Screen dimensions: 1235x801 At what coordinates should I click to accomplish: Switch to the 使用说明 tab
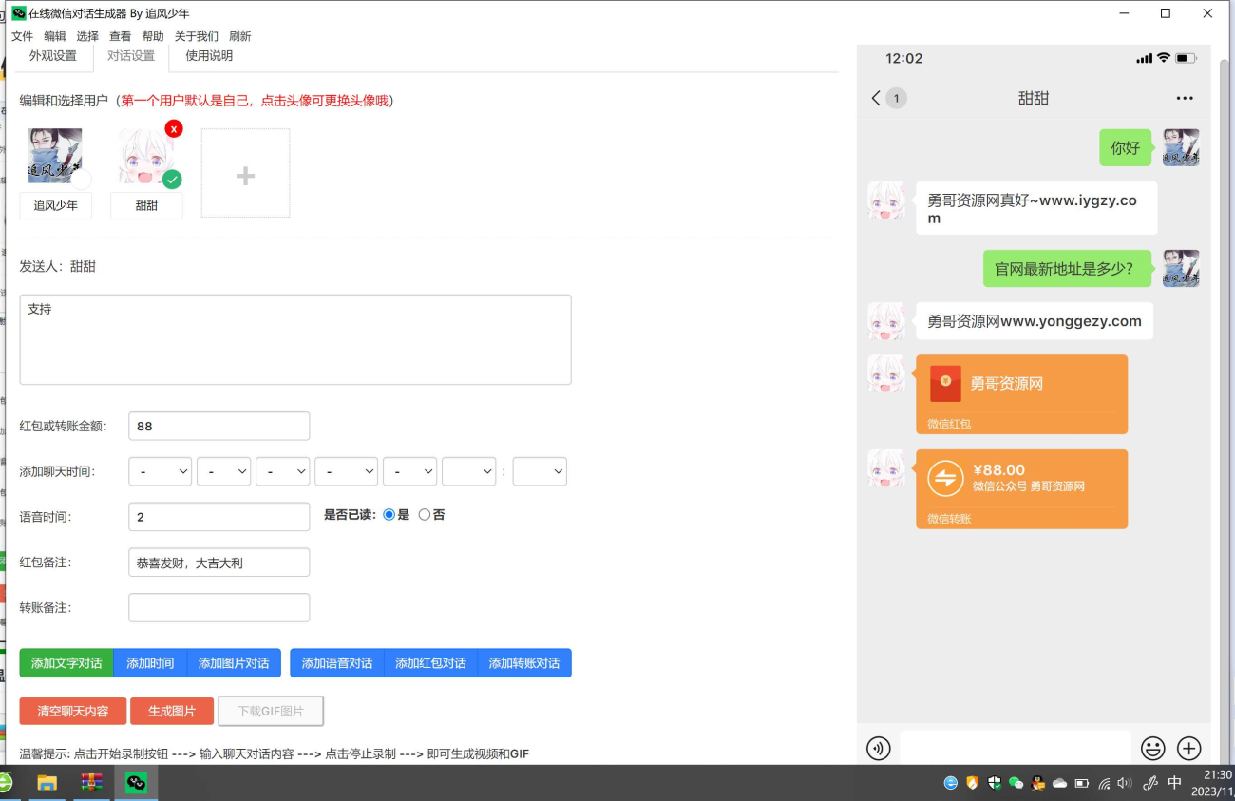point(209,56)
